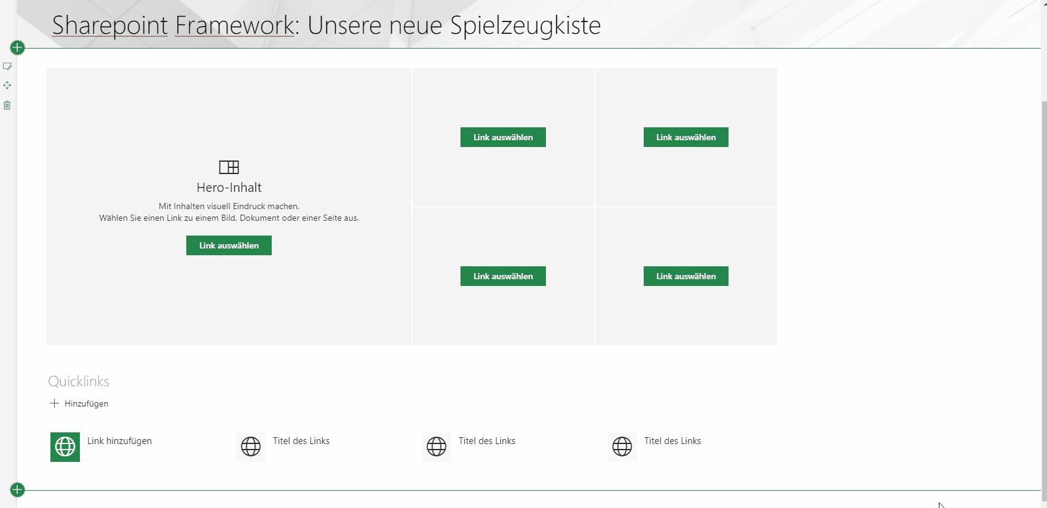Open the third Titel des Links entry
Viewport: 1047px width, 508px height.
tap(673, 441)
